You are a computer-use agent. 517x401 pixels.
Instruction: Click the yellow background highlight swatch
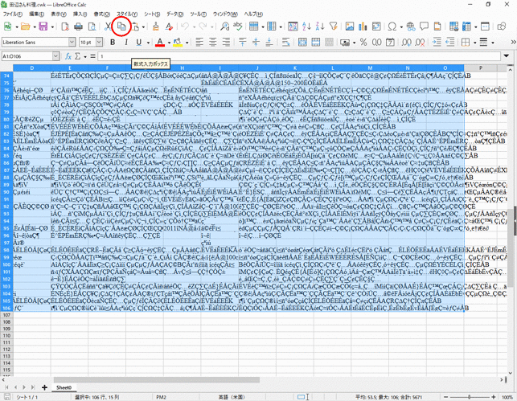click(x=178, y=42)
